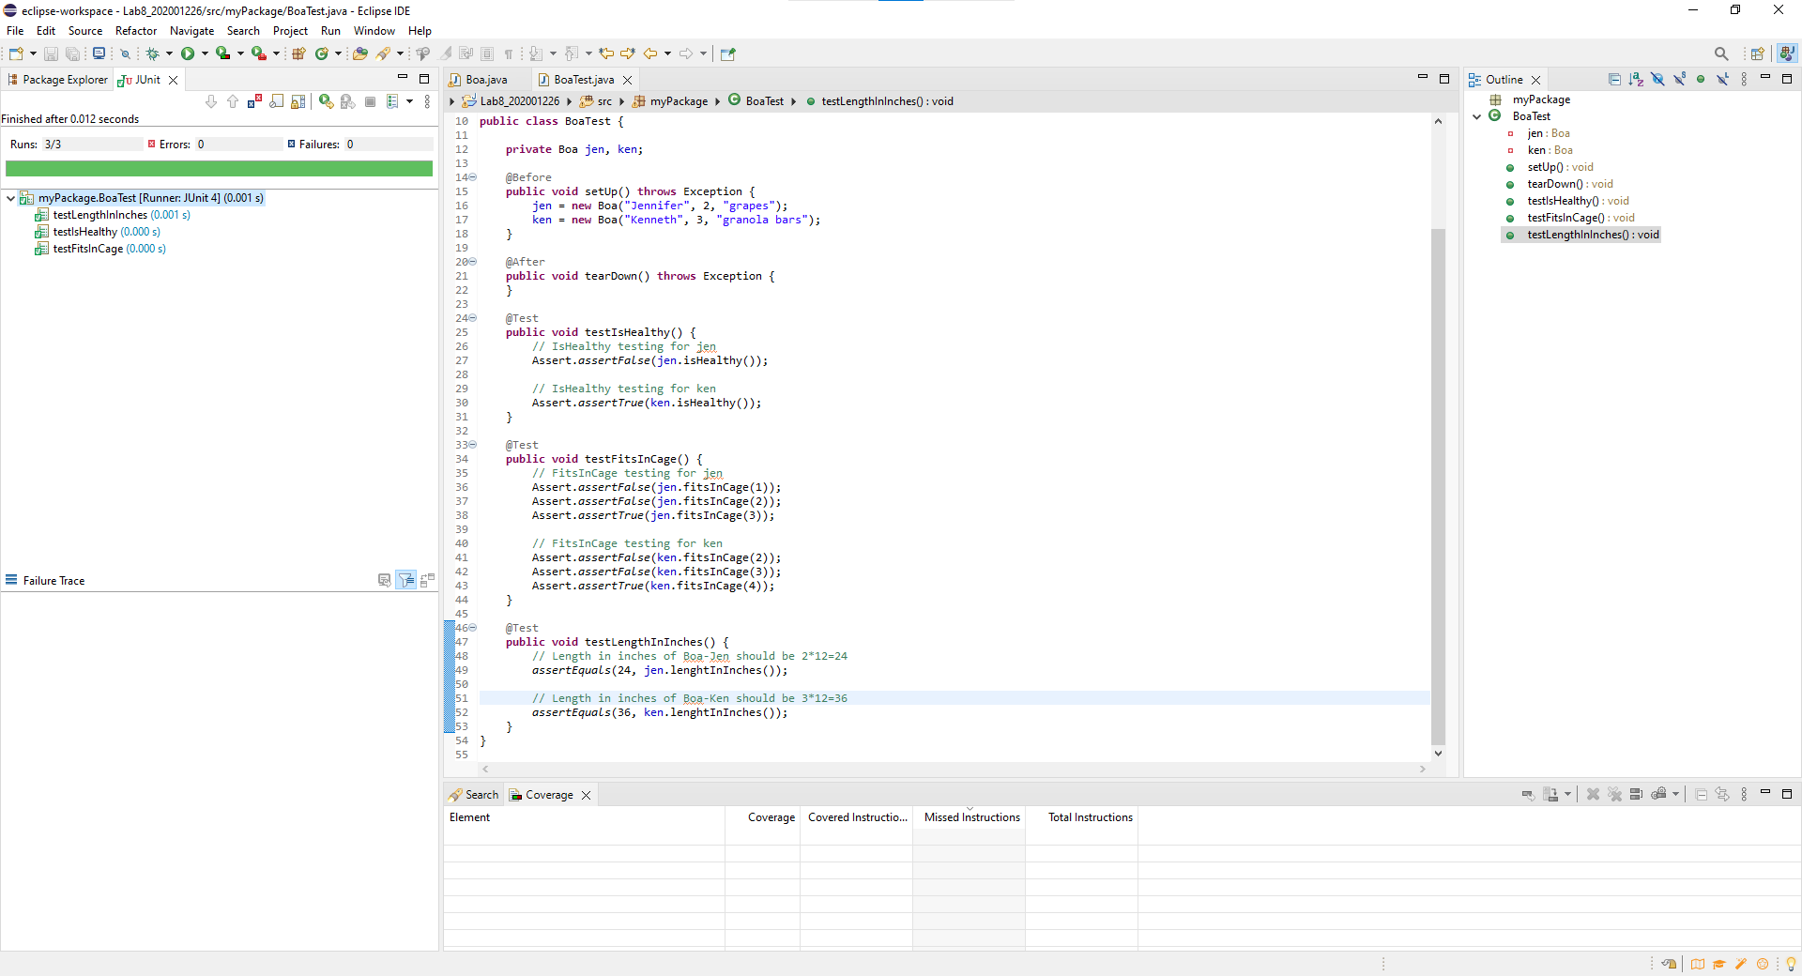Screen dimensions: 1802x976
Task: Click the Tip of the Day lightbulb icon
Action: point(1791,964)
